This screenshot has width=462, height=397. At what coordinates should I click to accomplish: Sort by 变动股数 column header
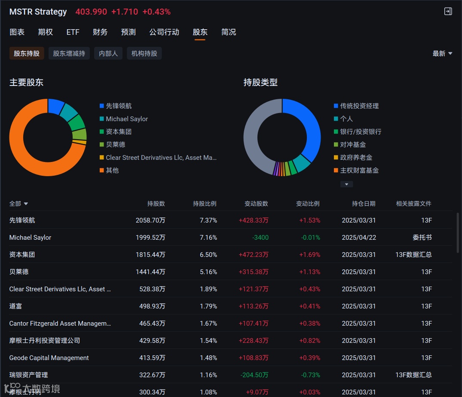pos(256,204)
